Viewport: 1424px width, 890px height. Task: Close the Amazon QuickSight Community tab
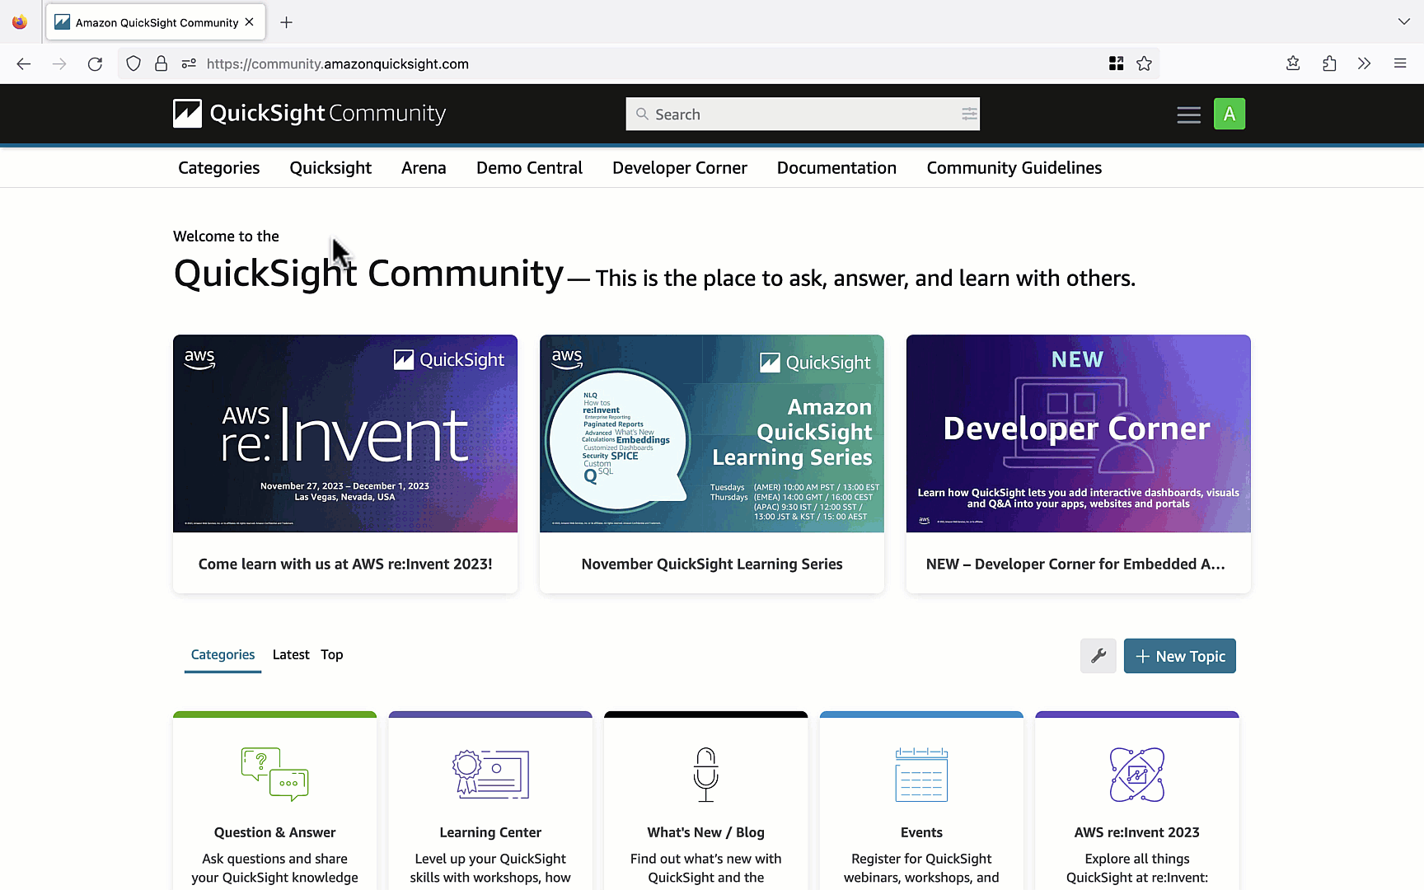(250, 22)
